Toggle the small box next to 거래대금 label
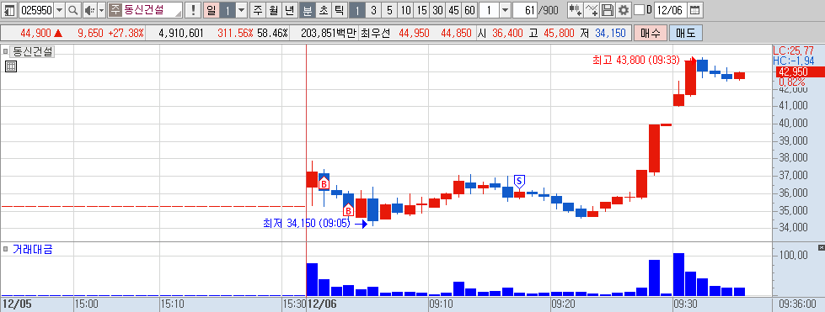This screenshot has height=312, width=825. pos(6,249)
